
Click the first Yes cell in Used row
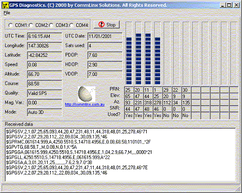tap(129, 115)
